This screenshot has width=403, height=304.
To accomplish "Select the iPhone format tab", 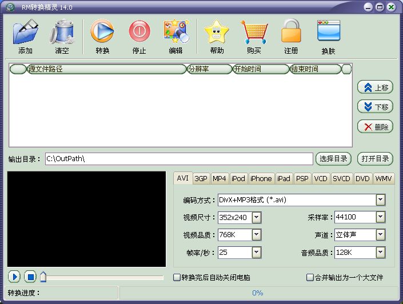I will click(261, 179).
